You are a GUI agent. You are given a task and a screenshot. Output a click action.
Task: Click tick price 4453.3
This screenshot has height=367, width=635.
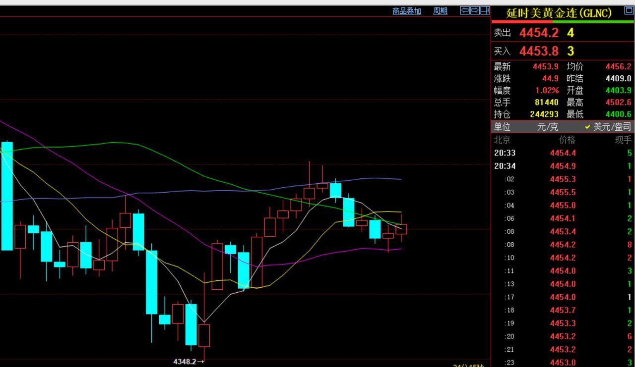(563, 323)
